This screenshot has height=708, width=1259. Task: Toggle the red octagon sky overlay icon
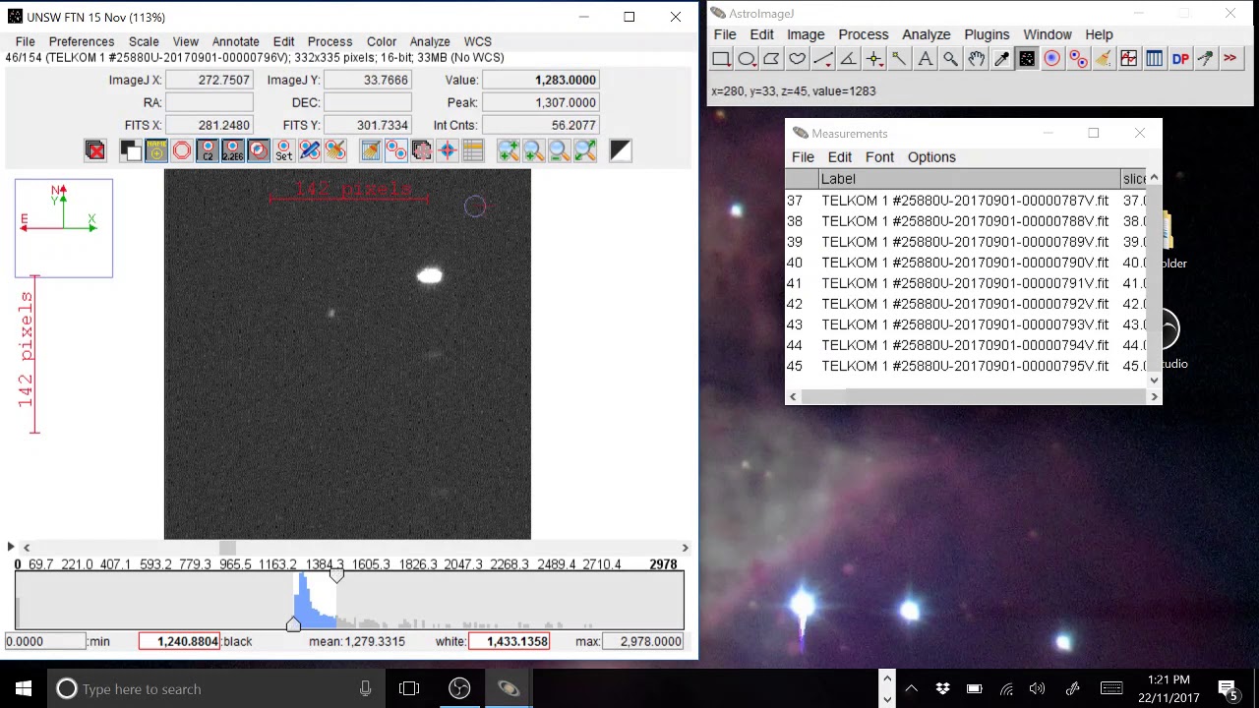[x=182, y=150]
